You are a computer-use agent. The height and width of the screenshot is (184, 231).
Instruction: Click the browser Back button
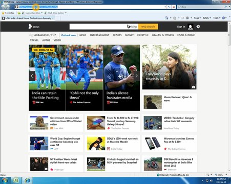point(3,7)
